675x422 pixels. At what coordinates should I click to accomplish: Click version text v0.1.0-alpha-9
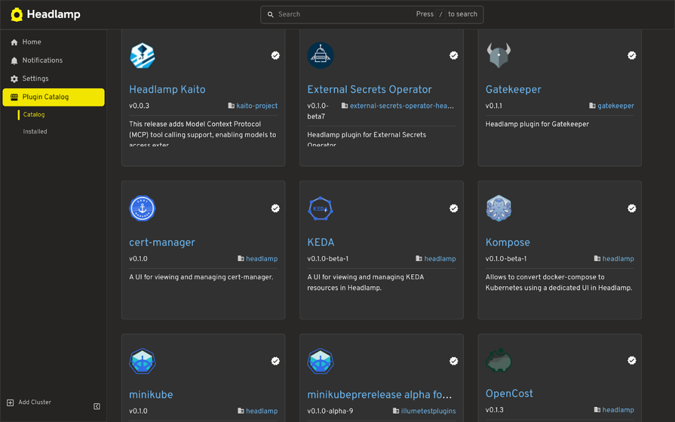click(x=330, y=411)
